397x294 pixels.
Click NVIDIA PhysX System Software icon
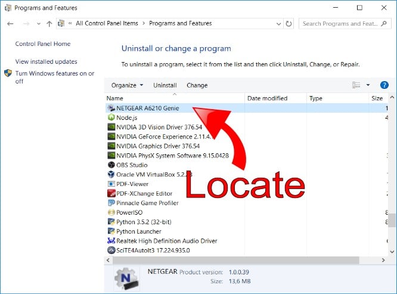tap(111, 155)
